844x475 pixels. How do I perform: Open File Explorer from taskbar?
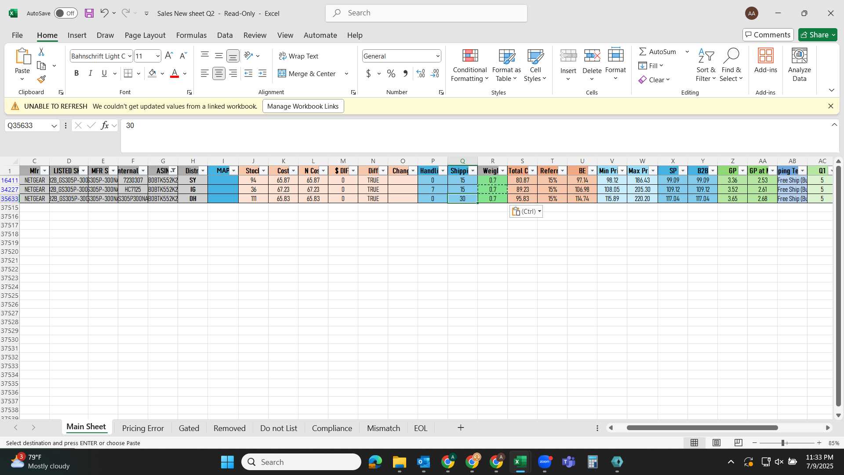399,462
